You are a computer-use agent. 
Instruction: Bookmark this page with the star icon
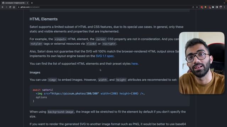pos(197,7)
